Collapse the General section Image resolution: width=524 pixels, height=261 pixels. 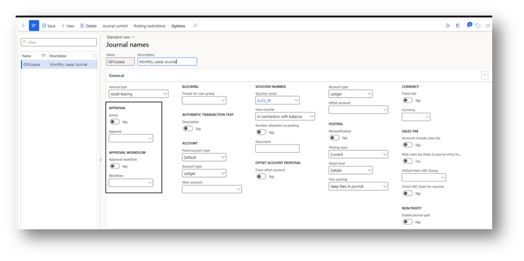484,76
